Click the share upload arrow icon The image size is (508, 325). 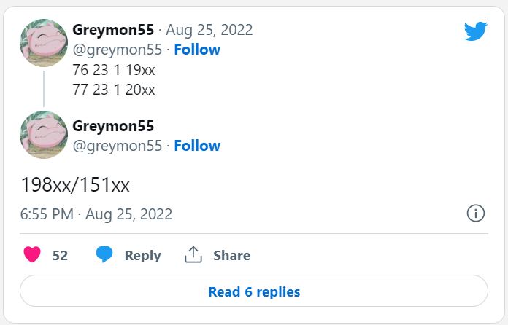click(193, 254)
